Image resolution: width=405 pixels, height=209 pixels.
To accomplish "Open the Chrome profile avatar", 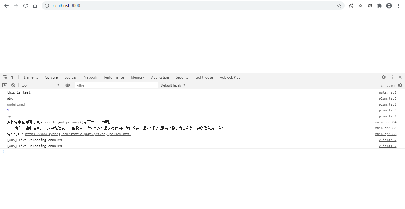I will [389, 5].
